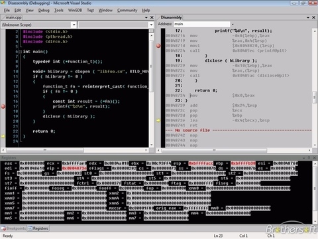The image size is (318, 239).
Task: Click the yellow current-statement arrow in main.cpp
Action: [3, 136]
